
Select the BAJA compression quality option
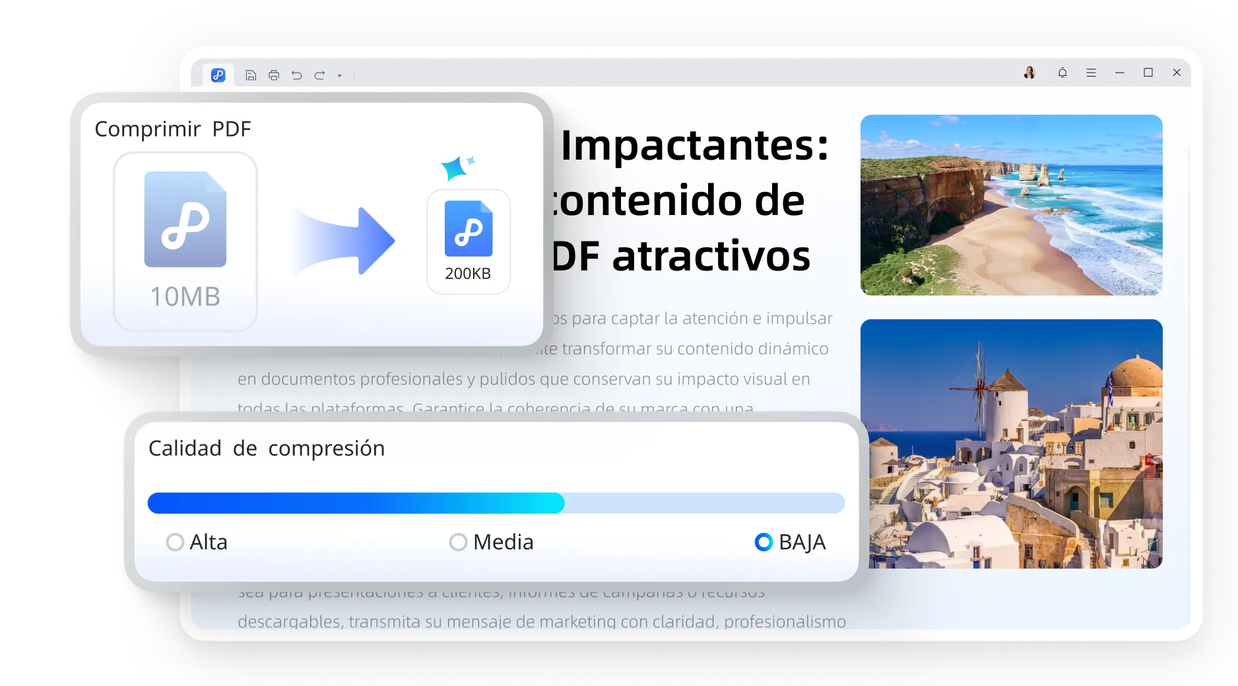pyautogui.click(x=790, y=542)
